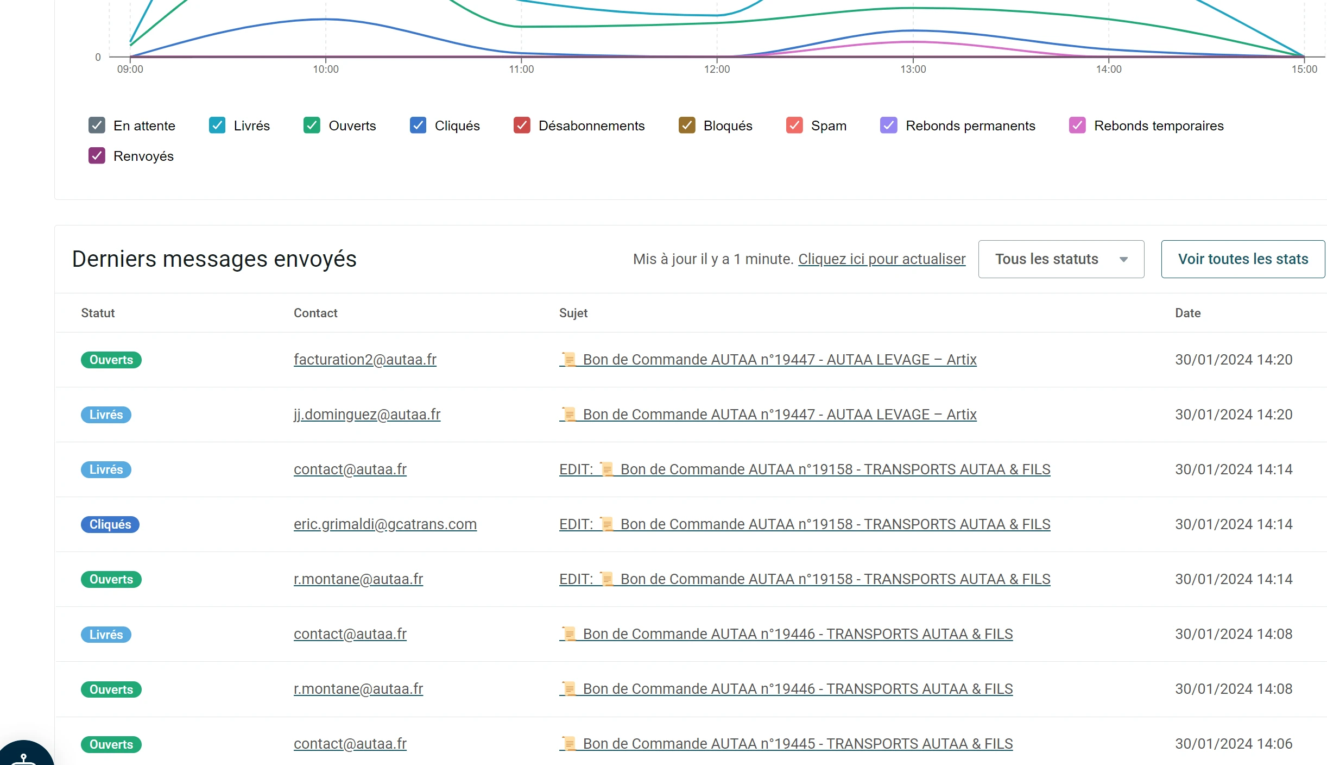
Task: Click the 12:00 mark on the chart timeline
Action: point(717,69)
